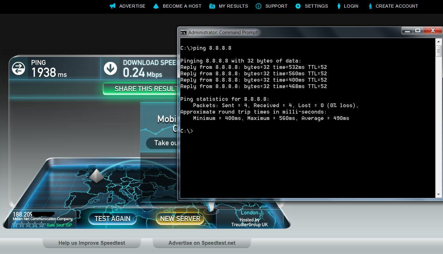Choose a different server with New Server

180,219
